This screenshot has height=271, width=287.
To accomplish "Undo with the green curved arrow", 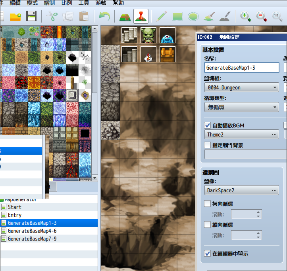I will point(104,16).
